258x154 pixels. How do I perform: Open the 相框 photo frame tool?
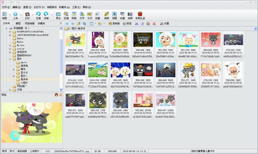(x=114, y=15)
